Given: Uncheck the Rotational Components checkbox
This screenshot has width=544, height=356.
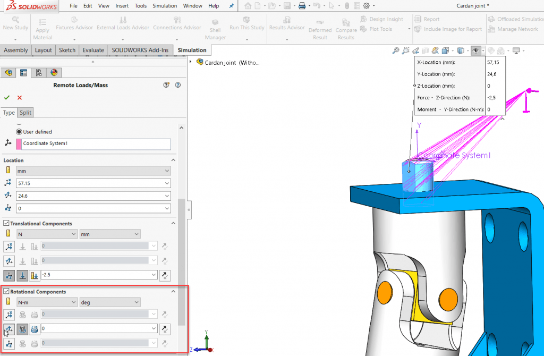Looking at the screenshot, I should [x=6, y=292].
